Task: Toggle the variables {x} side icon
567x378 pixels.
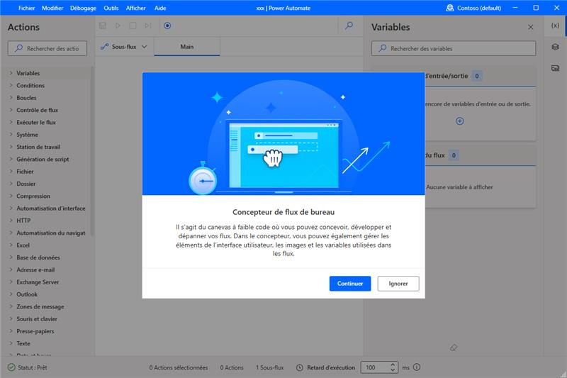Action: (555, 26)
